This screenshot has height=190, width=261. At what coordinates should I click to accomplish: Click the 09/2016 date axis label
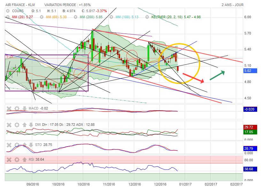[x=33, y=184]
